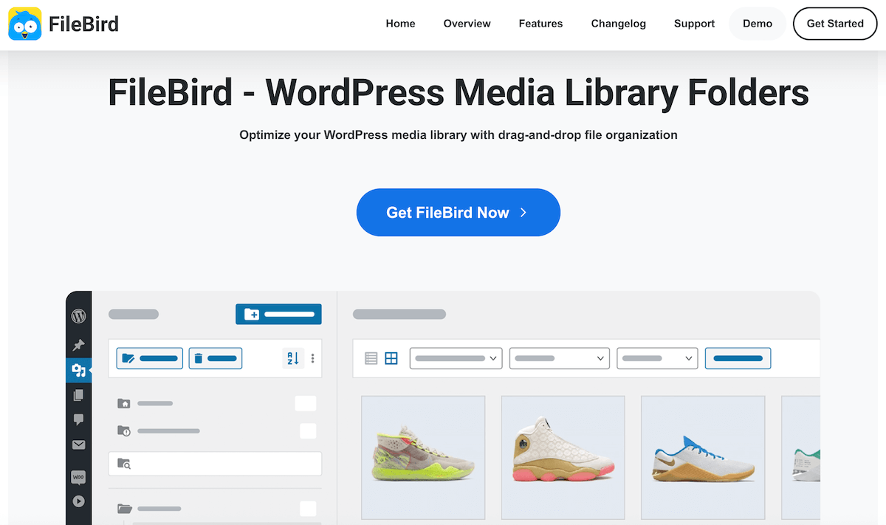Click the mail envelope icon in admin sidebar

(78, 444)
